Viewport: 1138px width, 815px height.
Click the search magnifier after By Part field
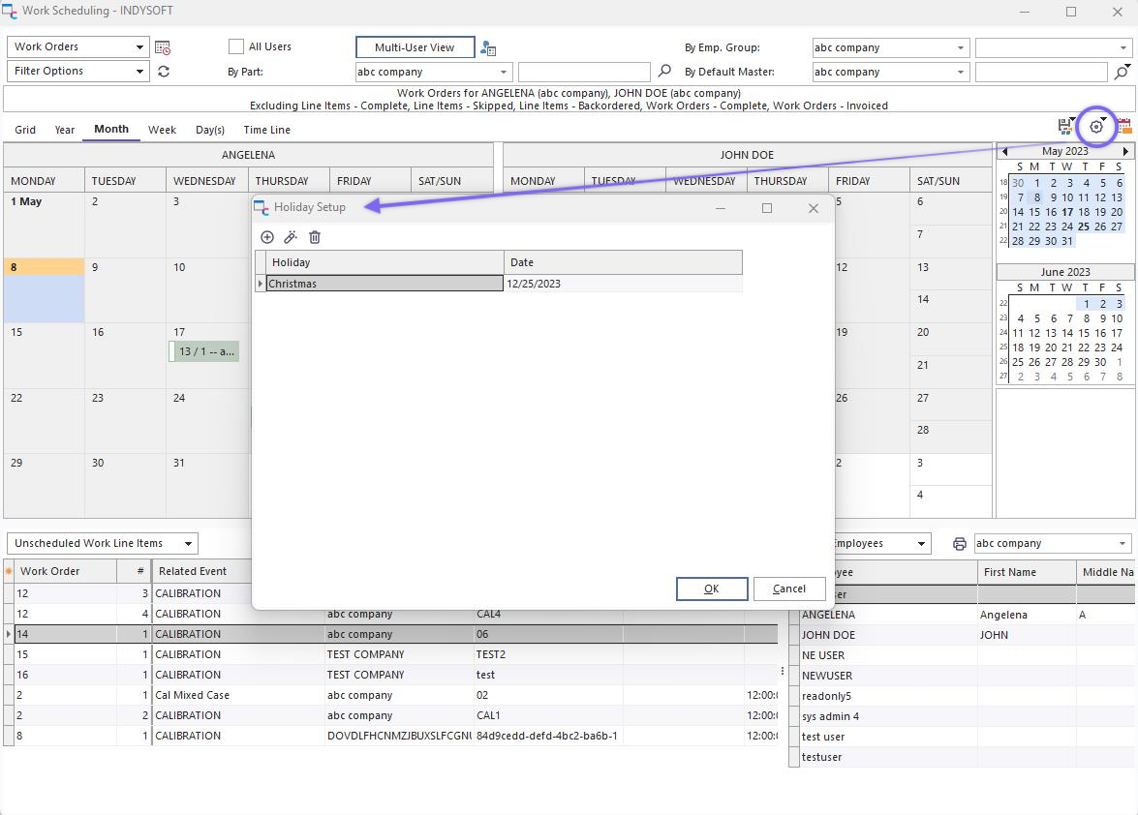coord(664,72)
